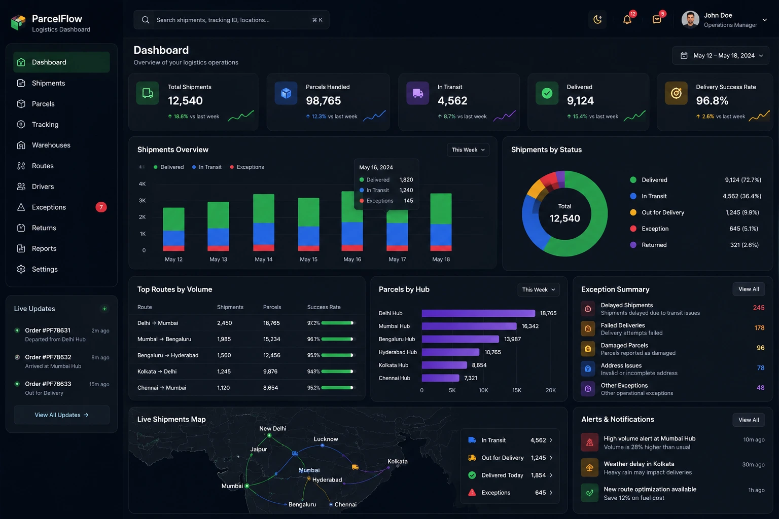Click Kolkata → Delhi success rate bar
Image resolution: width=779 pixels, height=519 pixels.
338,372
